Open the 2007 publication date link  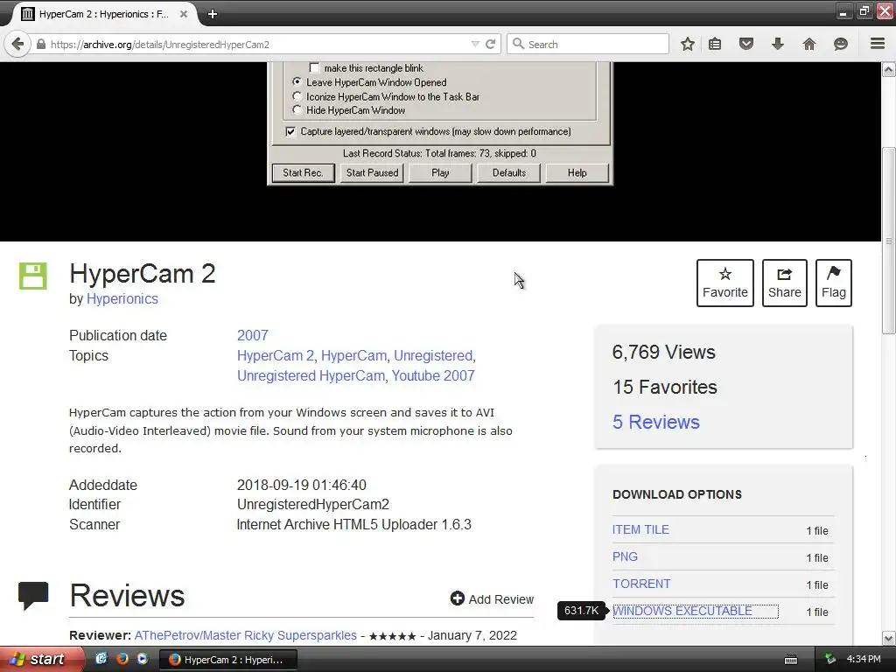[x=253, y=335]
